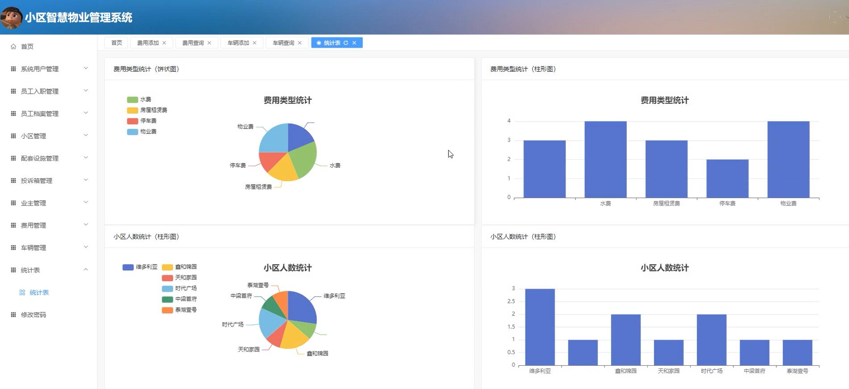The height and width of the screenshot is (389, 849).
Task: Click grid icon next to 修改密码
Action: 13,315
